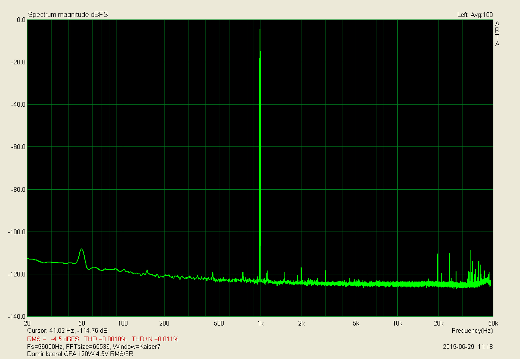Click the RMS -4.5 dBFS value
520x359 pixels.
click(53, 339)
